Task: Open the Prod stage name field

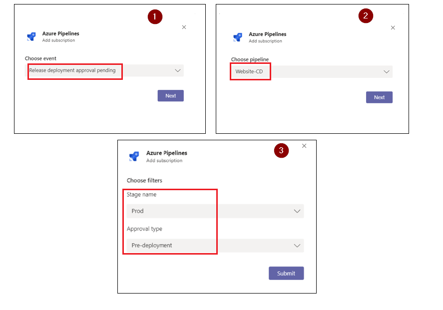Action: (x=215, y=211)
